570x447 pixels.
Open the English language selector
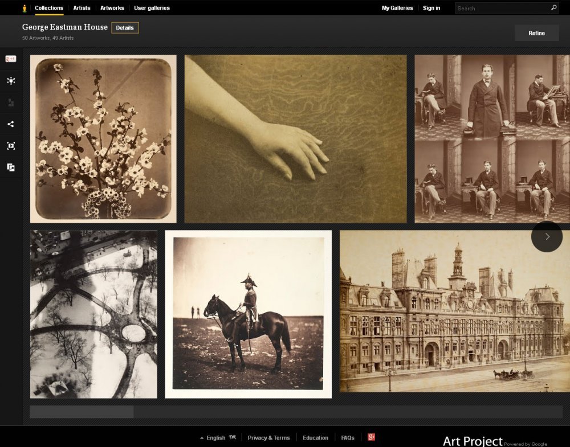click(x=216, y=437)
